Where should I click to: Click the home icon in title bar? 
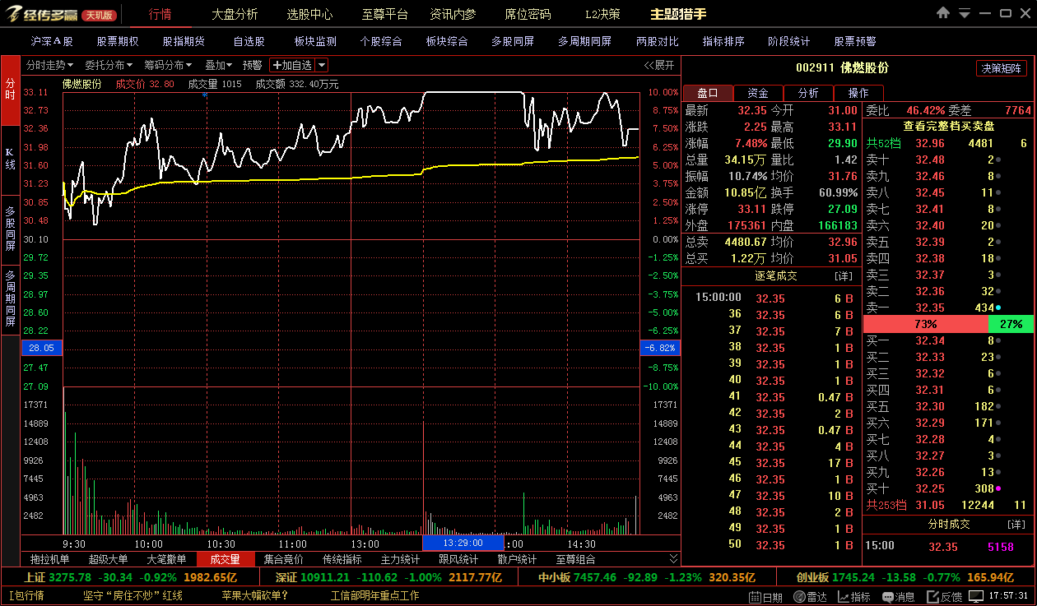tap(943, 13)
